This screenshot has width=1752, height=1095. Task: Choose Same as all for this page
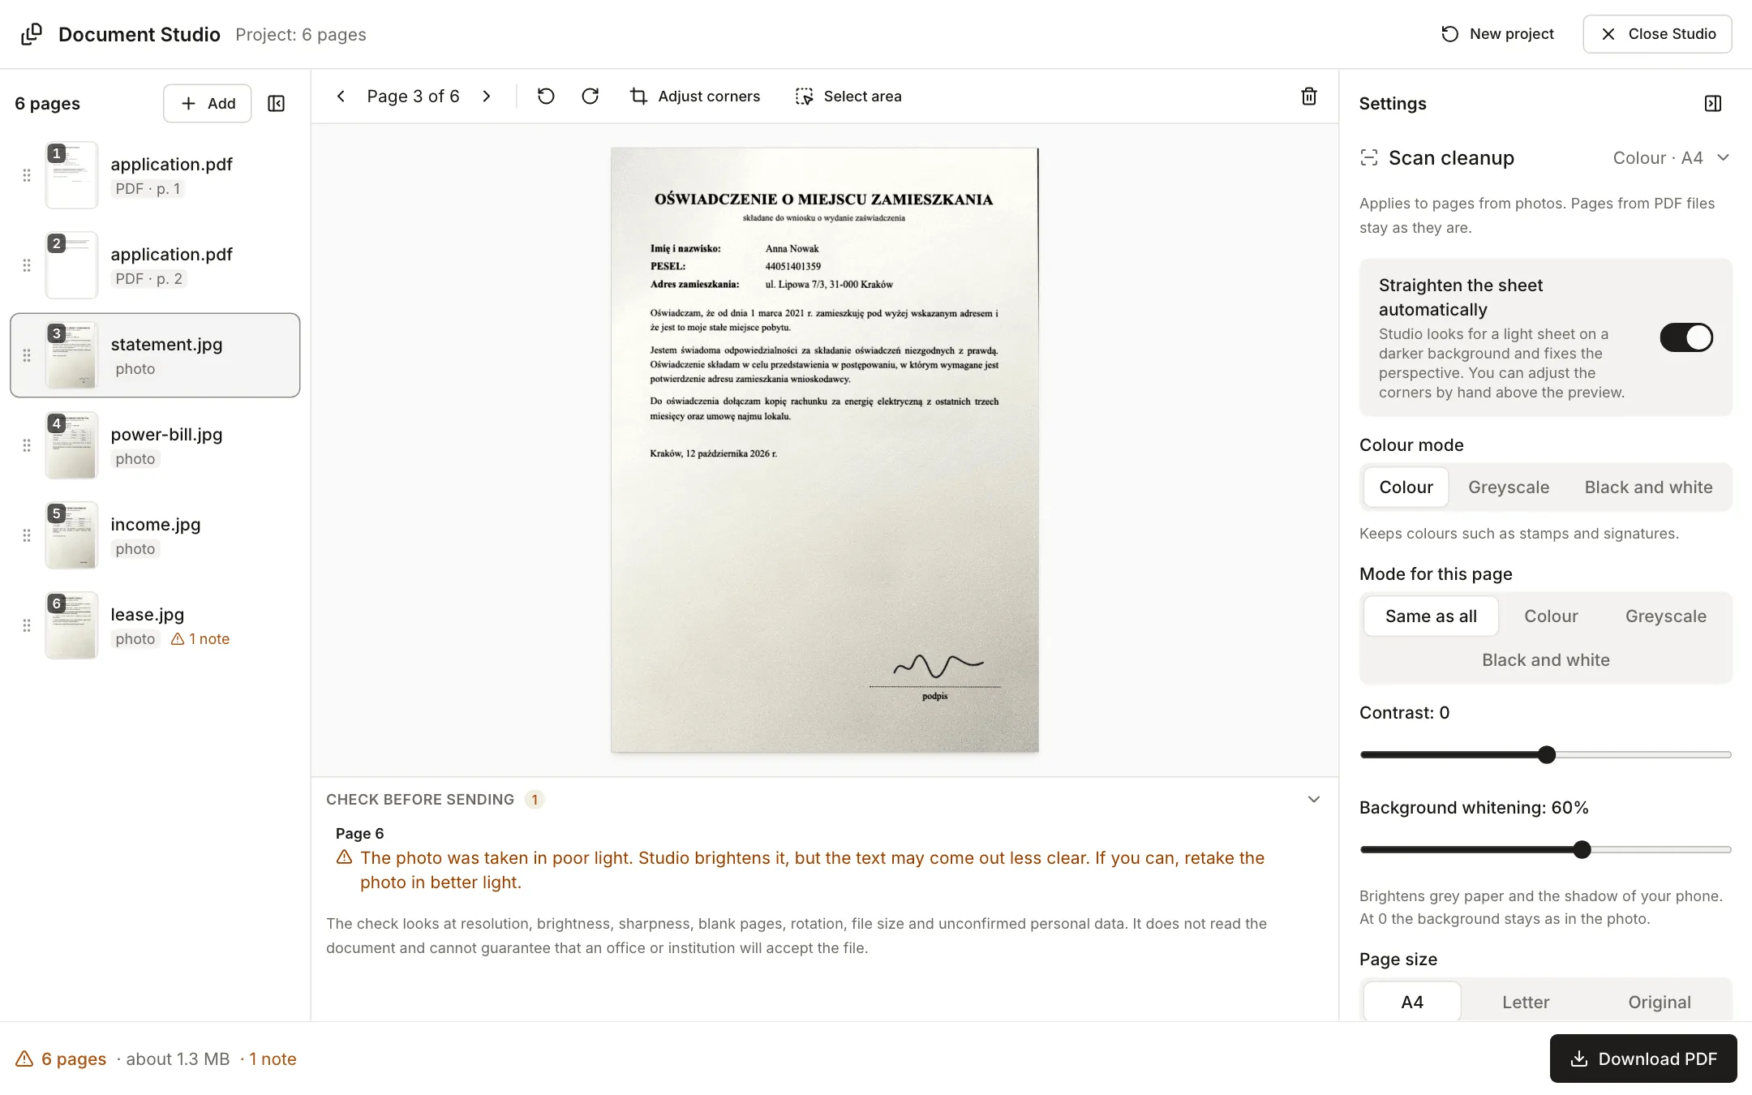pyautogui.click(x=1431, y=616)
